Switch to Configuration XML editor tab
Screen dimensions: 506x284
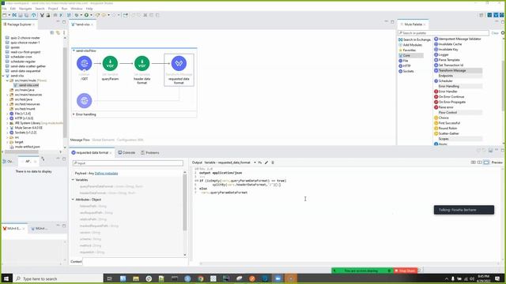(x=130, y=140)
